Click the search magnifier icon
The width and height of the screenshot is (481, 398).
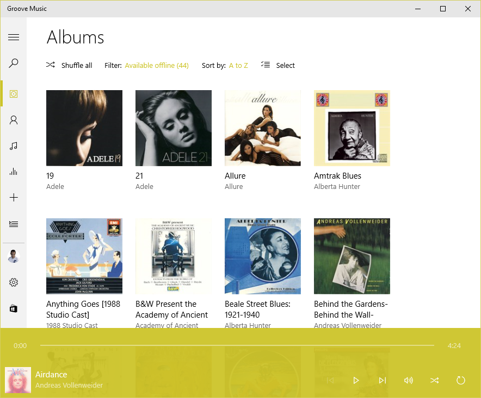pos(14,64)
